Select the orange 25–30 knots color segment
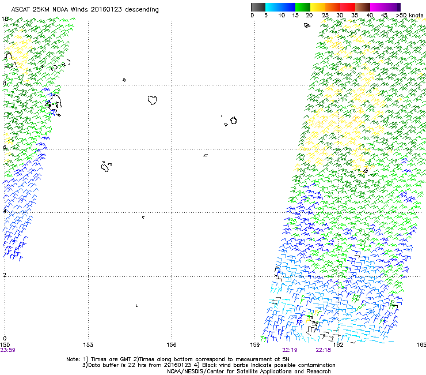Image resolution: width=426 pixels, height=375 pixels. (x=333, y=7)
